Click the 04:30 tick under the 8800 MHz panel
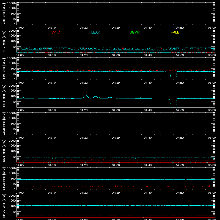Image resolution: width=220 pixels, height=220 pixels. (x=116, y=193)
